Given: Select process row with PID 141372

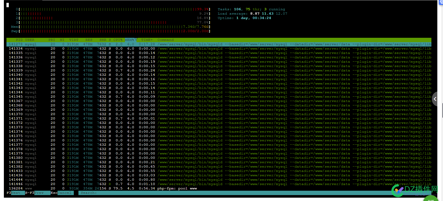Looking at the screenshot, I should coord(219,123).
